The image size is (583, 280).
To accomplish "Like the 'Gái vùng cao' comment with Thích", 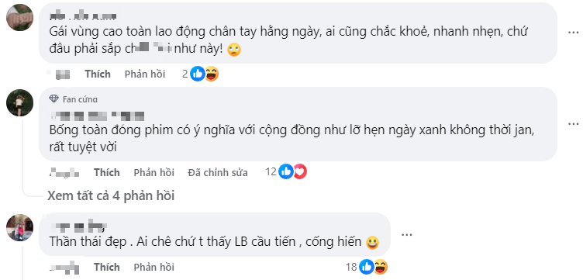I will 98,74.
